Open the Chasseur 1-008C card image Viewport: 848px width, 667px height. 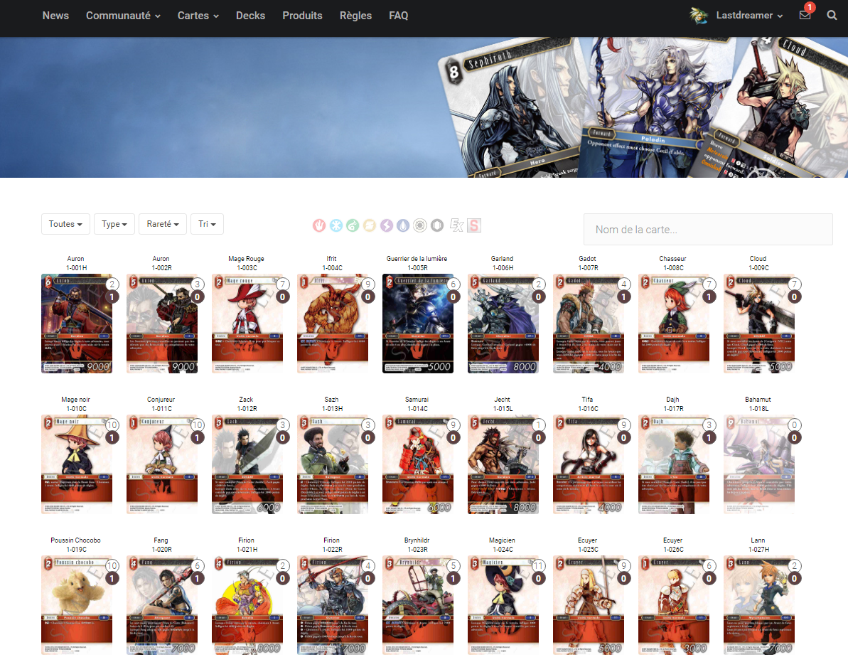674,324
